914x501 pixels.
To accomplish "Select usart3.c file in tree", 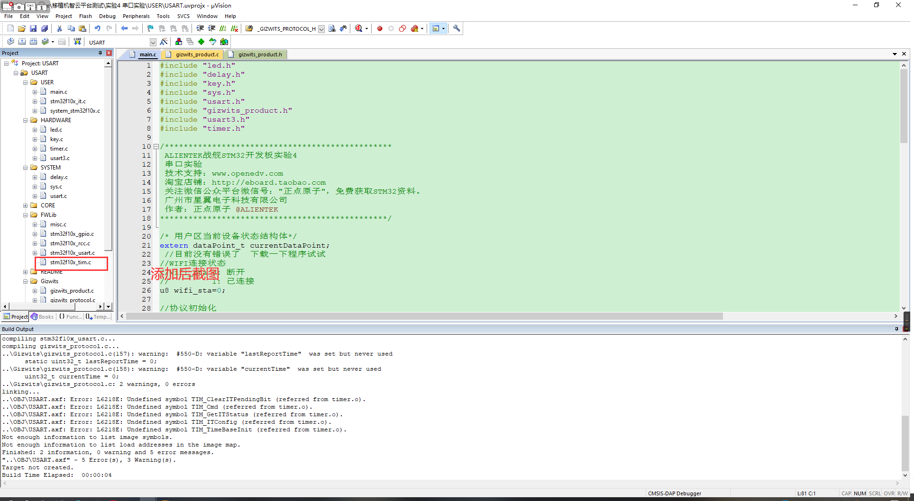I will click(x=60, y=158).
